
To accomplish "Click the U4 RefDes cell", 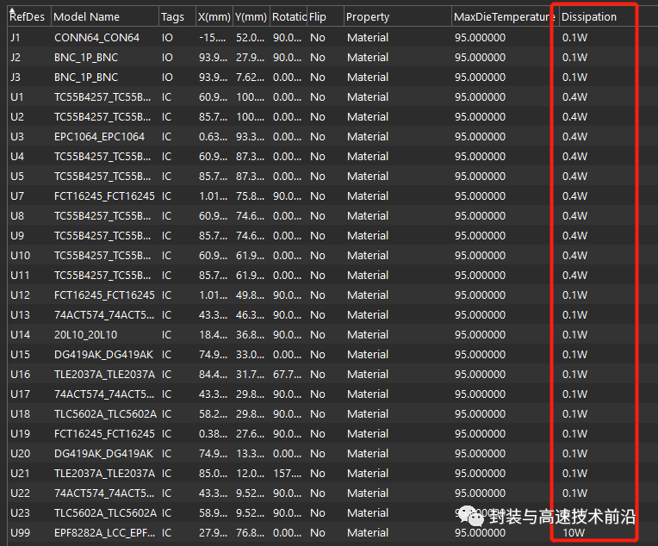I will click(17, 157).
